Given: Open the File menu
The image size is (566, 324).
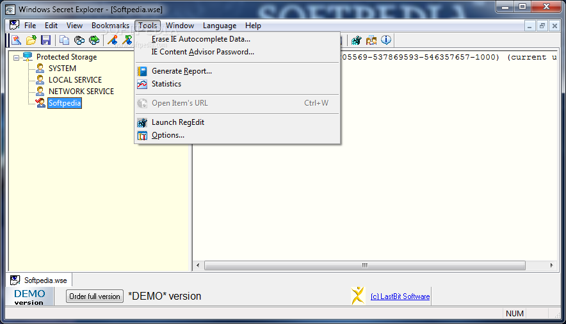Looking at the screenshot, I should 30,26.
